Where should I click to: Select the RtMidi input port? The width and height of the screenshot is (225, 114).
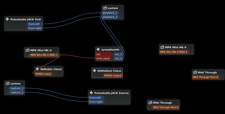(x=44, y=74)
